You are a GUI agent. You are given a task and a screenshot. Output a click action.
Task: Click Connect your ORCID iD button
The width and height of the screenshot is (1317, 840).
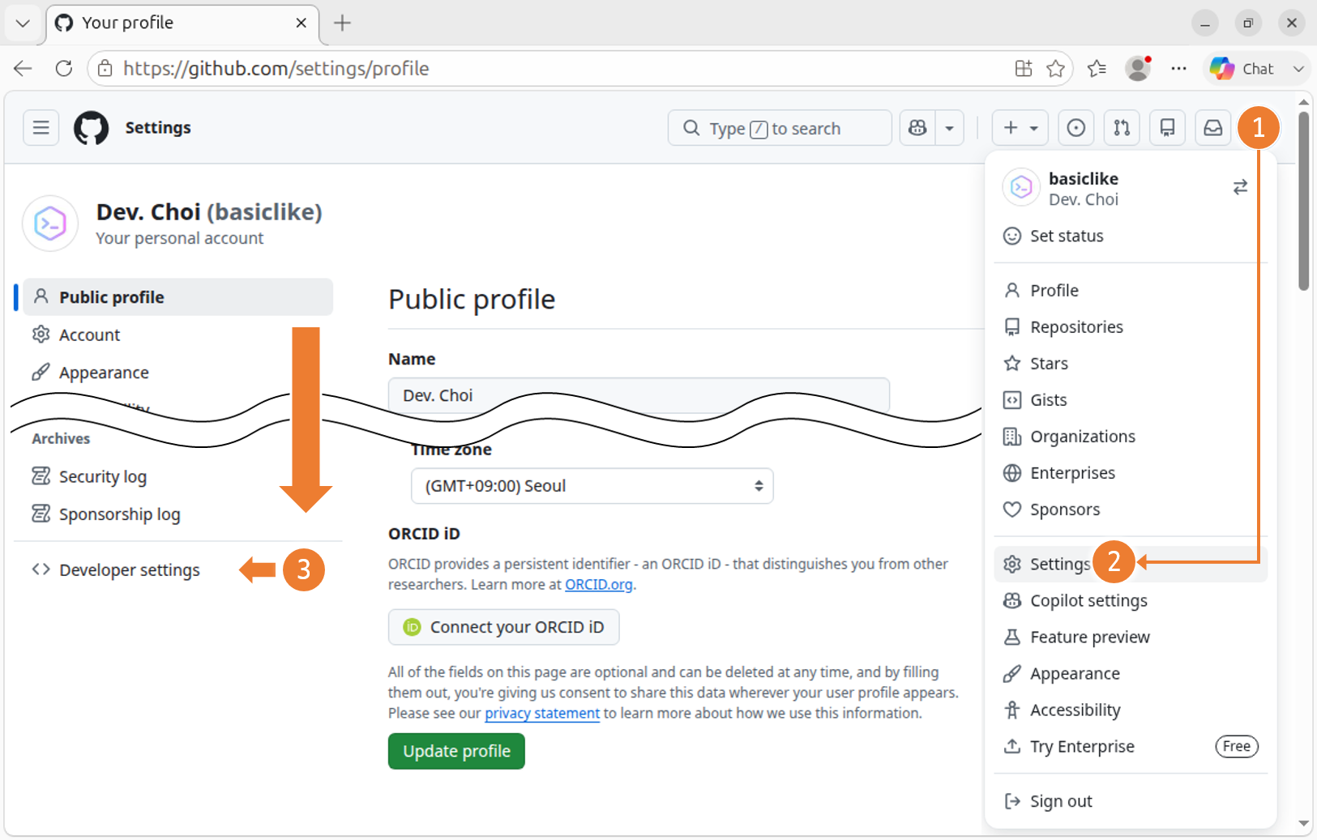click(503, 627)
